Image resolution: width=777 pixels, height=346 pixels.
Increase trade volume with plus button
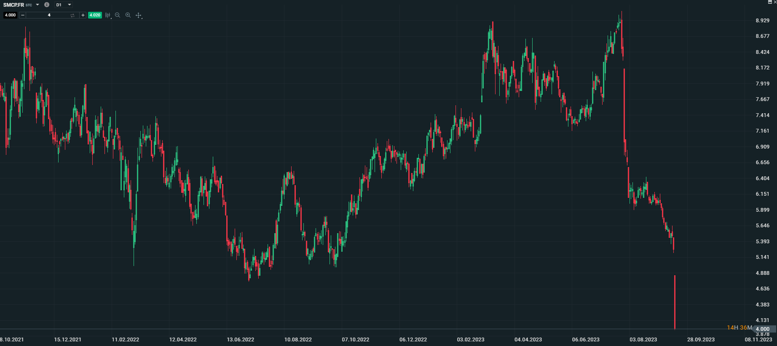click(83, 15)
